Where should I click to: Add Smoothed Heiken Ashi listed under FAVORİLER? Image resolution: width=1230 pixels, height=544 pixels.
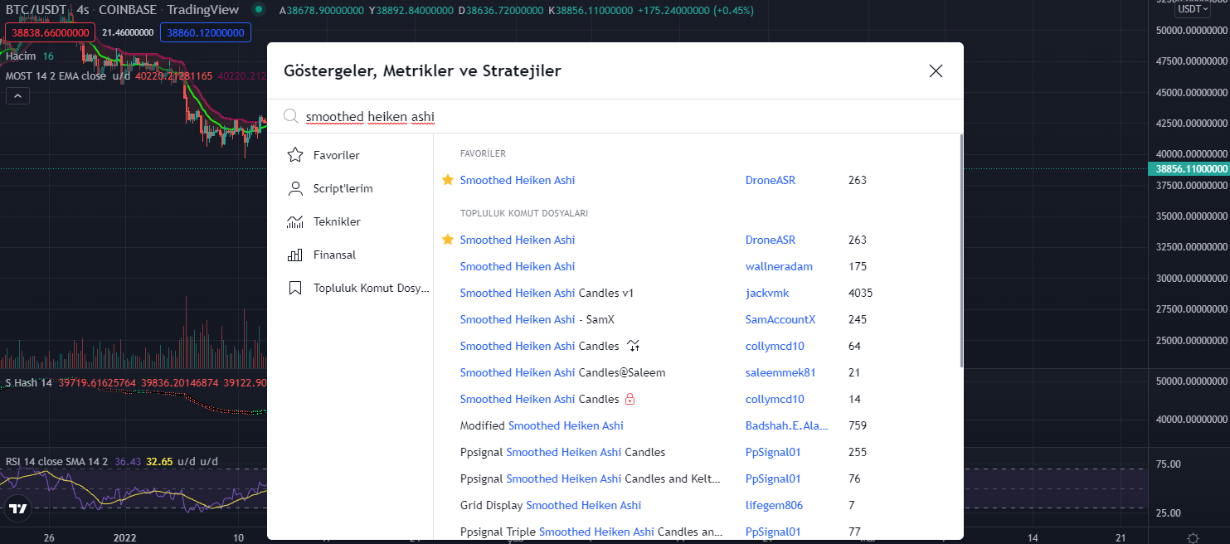click(518, 180)
